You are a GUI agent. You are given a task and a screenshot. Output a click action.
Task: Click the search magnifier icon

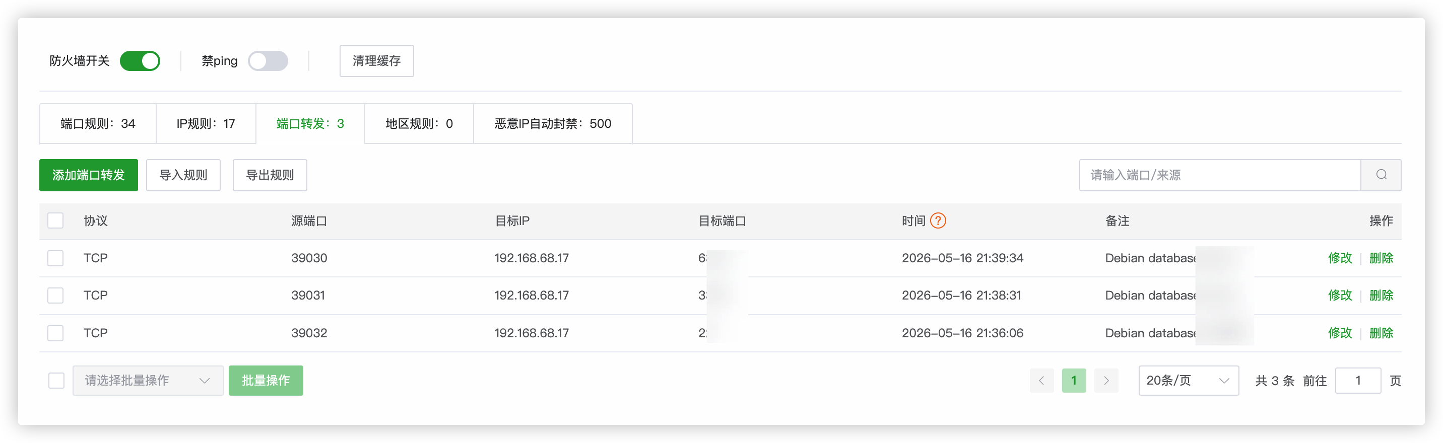(1381, 175)
